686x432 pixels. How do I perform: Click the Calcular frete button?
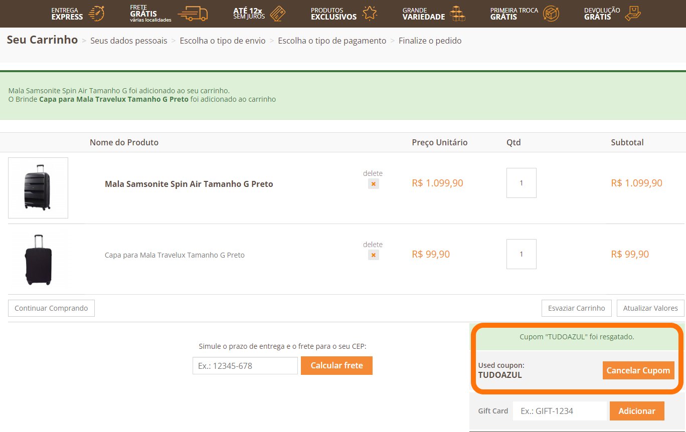click(336, 365)
